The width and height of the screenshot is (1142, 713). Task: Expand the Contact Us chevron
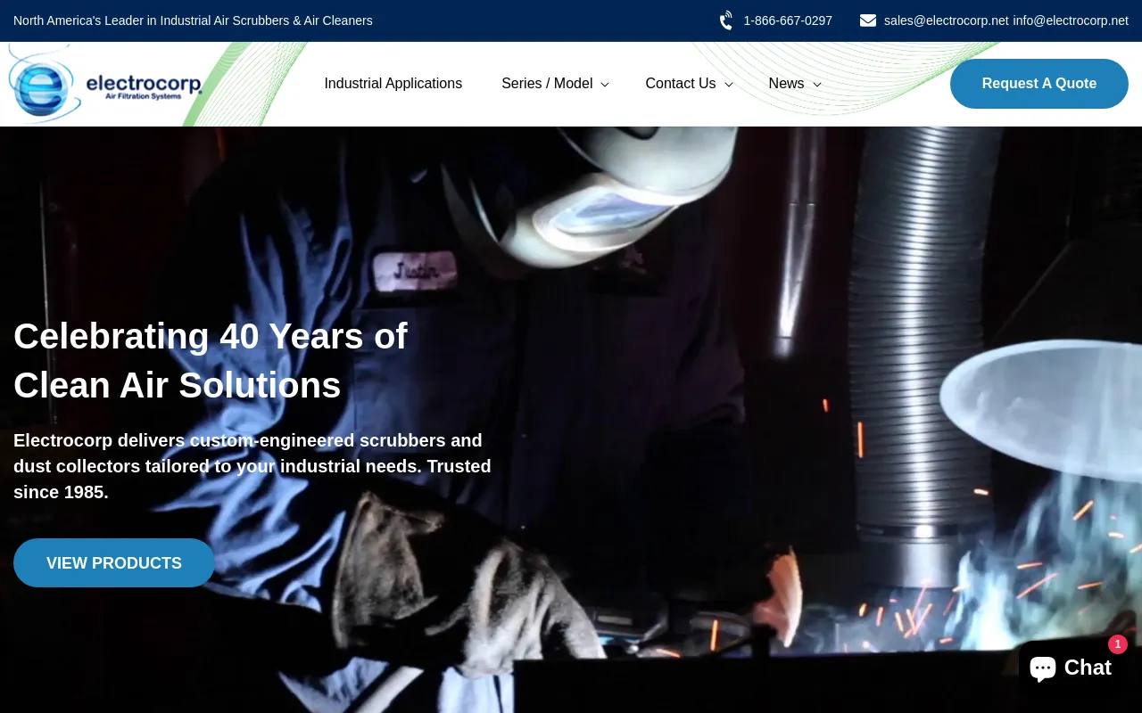tap(728, 85)
